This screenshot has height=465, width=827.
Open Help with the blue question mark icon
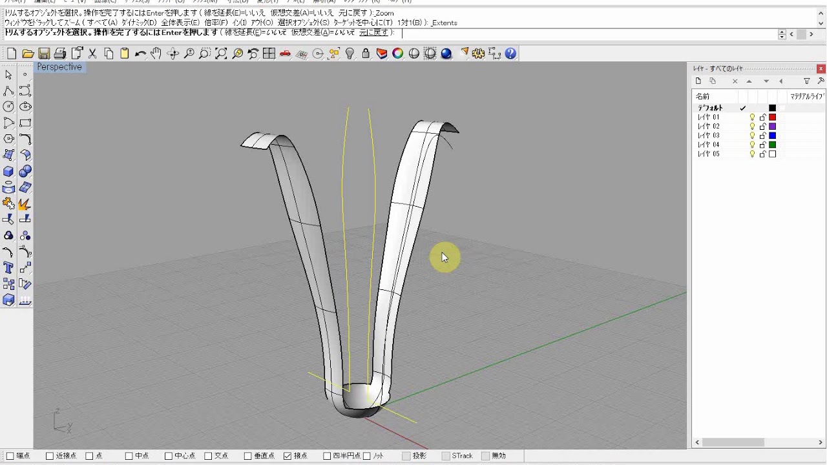(x=510, y=54)
